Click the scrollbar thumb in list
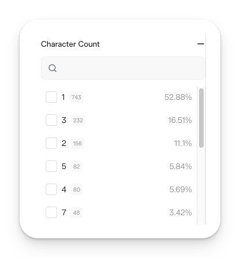Viewport: 240px width, 258px height. (x=201, y=118)
